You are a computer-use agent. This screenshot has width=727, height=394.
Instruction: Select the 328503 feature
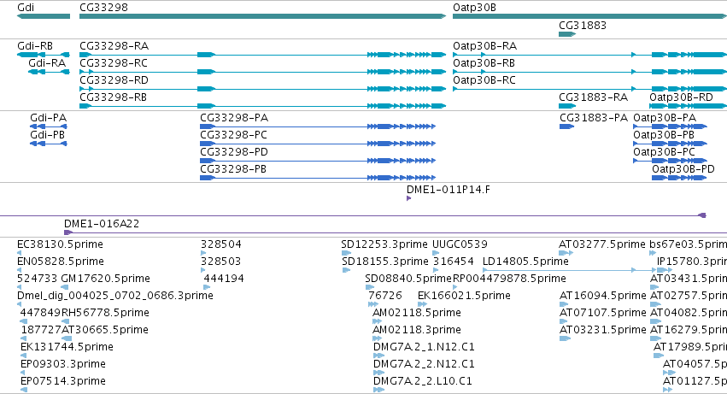click(220, 262)
